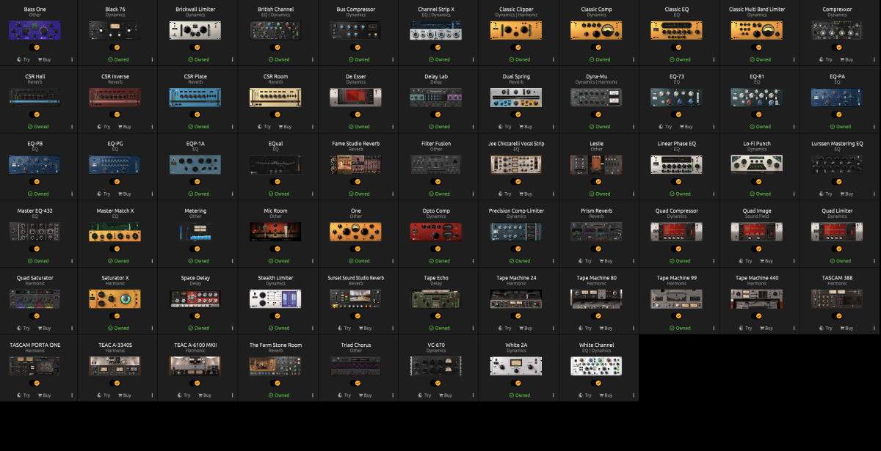Click the 'Sunset Sound Studio Reverb' title
Viewport: 881px width, 451px height.
point(356,278)
